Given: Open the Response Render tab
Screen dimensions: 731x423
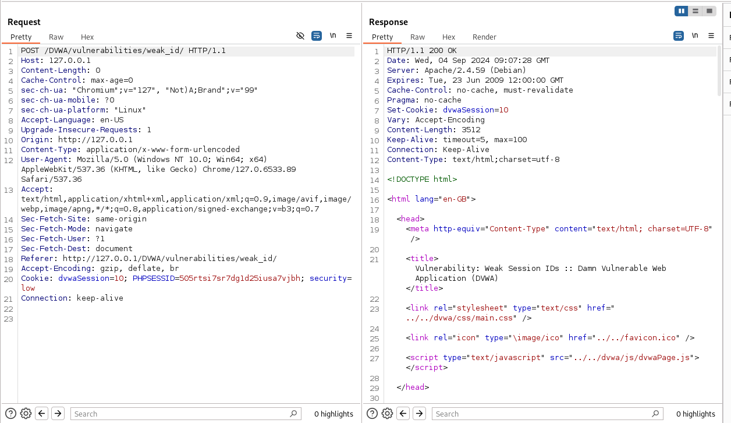Looking at the screenshot, I should (x=484, y=37).
